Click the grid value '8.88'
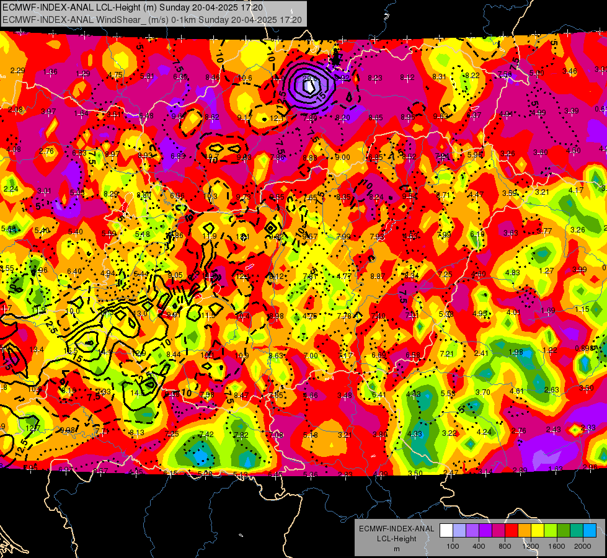The height and width of the screenshot is (558, 607). 310,157
